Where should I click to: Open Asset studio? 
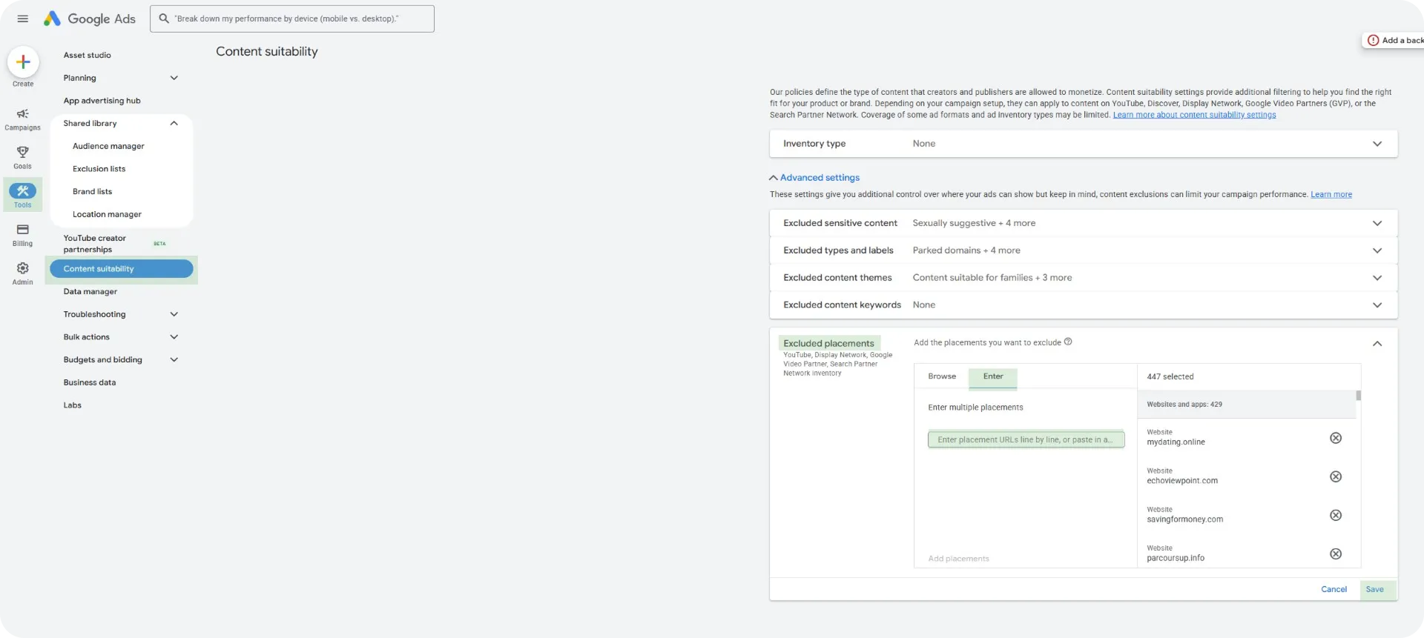(x=88, y=56)
